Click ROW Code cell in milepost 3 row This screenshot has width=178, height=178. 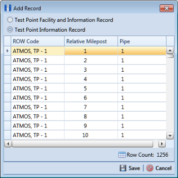[38, 70]
